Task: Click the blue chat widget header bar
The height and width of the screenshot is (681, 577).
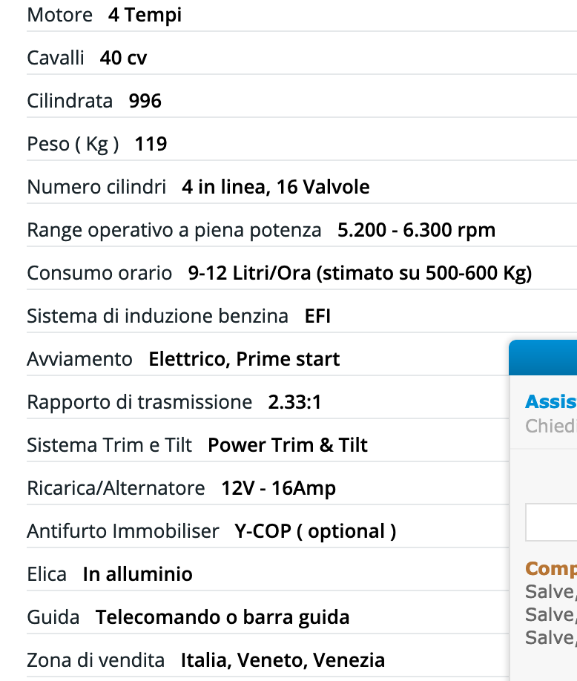Action: [x=543, y=358]
